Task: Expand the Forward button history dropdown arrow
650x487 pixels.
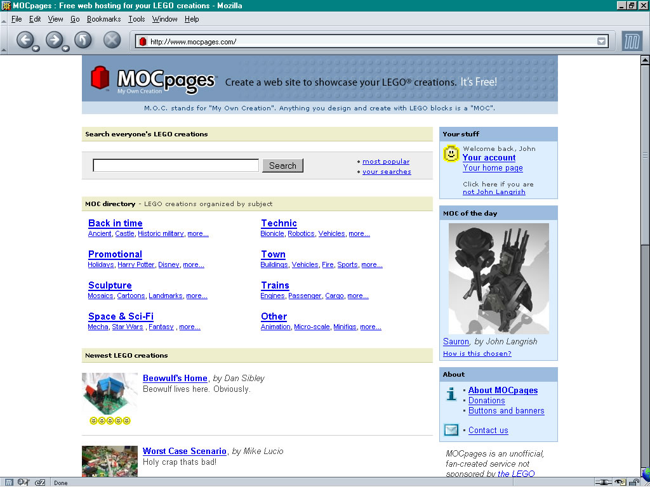Action: pyautogui.click(x=65, y=48)
